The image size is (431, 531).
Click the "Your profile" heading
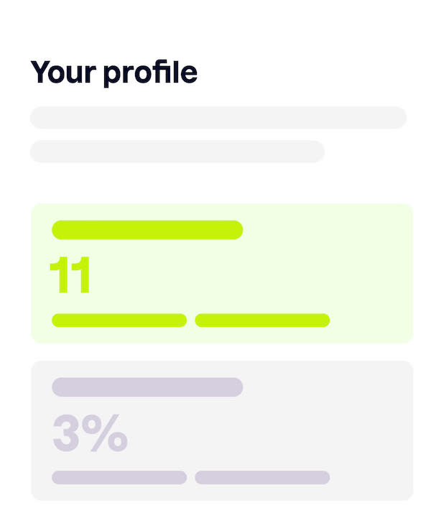coord(113,73)
